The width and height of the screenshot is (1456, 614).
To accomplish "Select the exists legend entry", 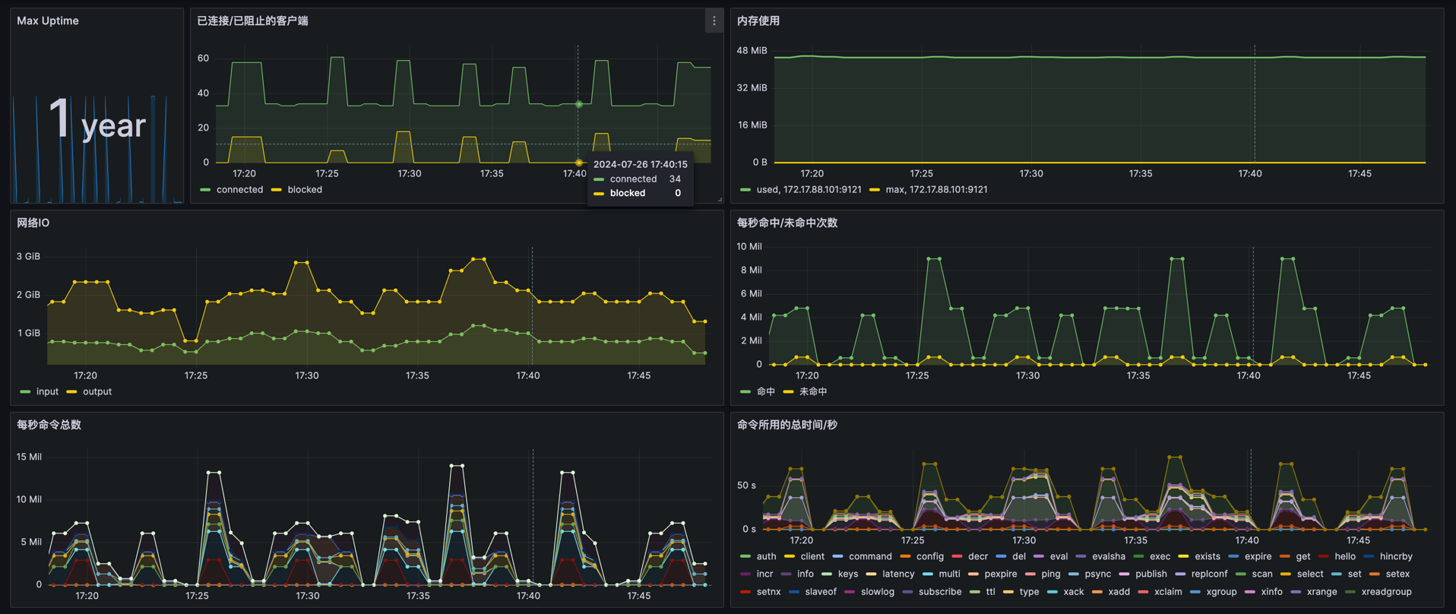I will click(1208, 557).
